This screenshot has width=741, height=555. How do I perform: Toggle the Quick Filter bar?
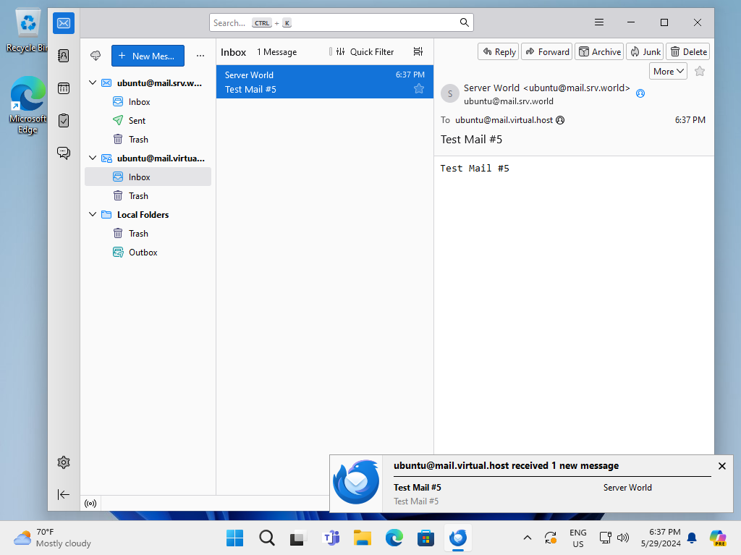(x=365, y=52)
